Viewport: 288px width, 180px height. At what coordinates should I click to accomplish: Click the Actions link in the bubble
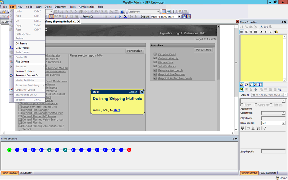click(x=133, y=92)
